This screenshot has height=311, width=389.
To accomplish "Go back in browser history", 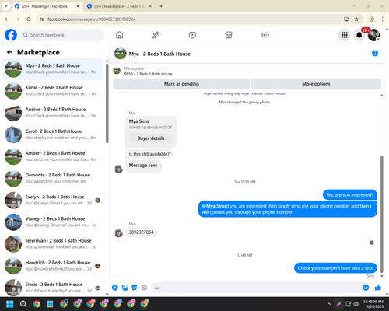I will [x=7, y=19].
